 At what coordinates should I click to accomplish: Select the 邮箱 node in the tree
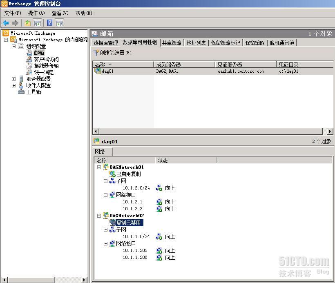pos(39,53)
